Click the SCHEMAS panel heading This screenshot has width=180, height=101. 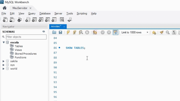pyautogui.click(x=8, y=32)
